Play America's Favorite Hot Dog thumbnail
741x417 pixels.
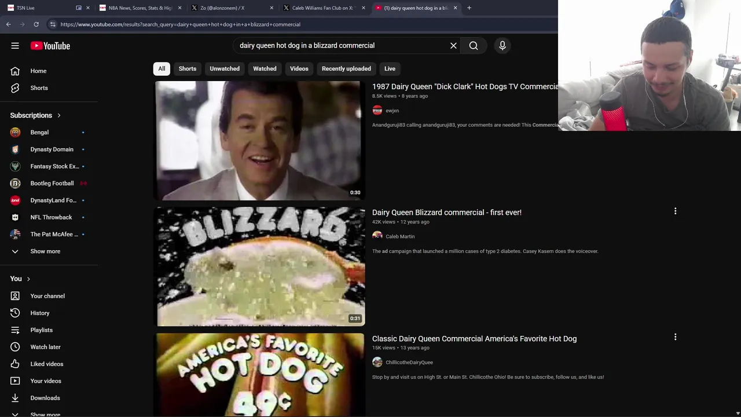pos(259,375)
